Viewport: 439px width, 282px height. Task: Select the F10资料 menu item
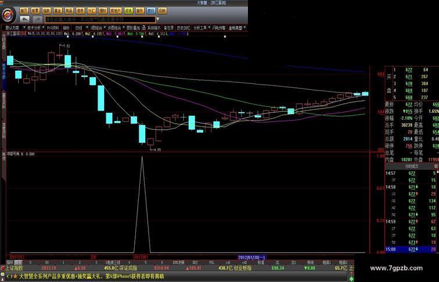pos(53,28)
